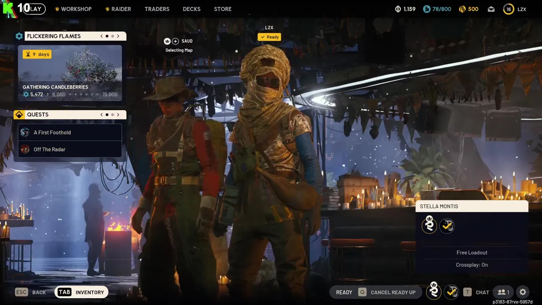This screenshot has height=305, width=542.
Task: Open the Gathering Candleberries event card
Action: click(x=70, y=73)
